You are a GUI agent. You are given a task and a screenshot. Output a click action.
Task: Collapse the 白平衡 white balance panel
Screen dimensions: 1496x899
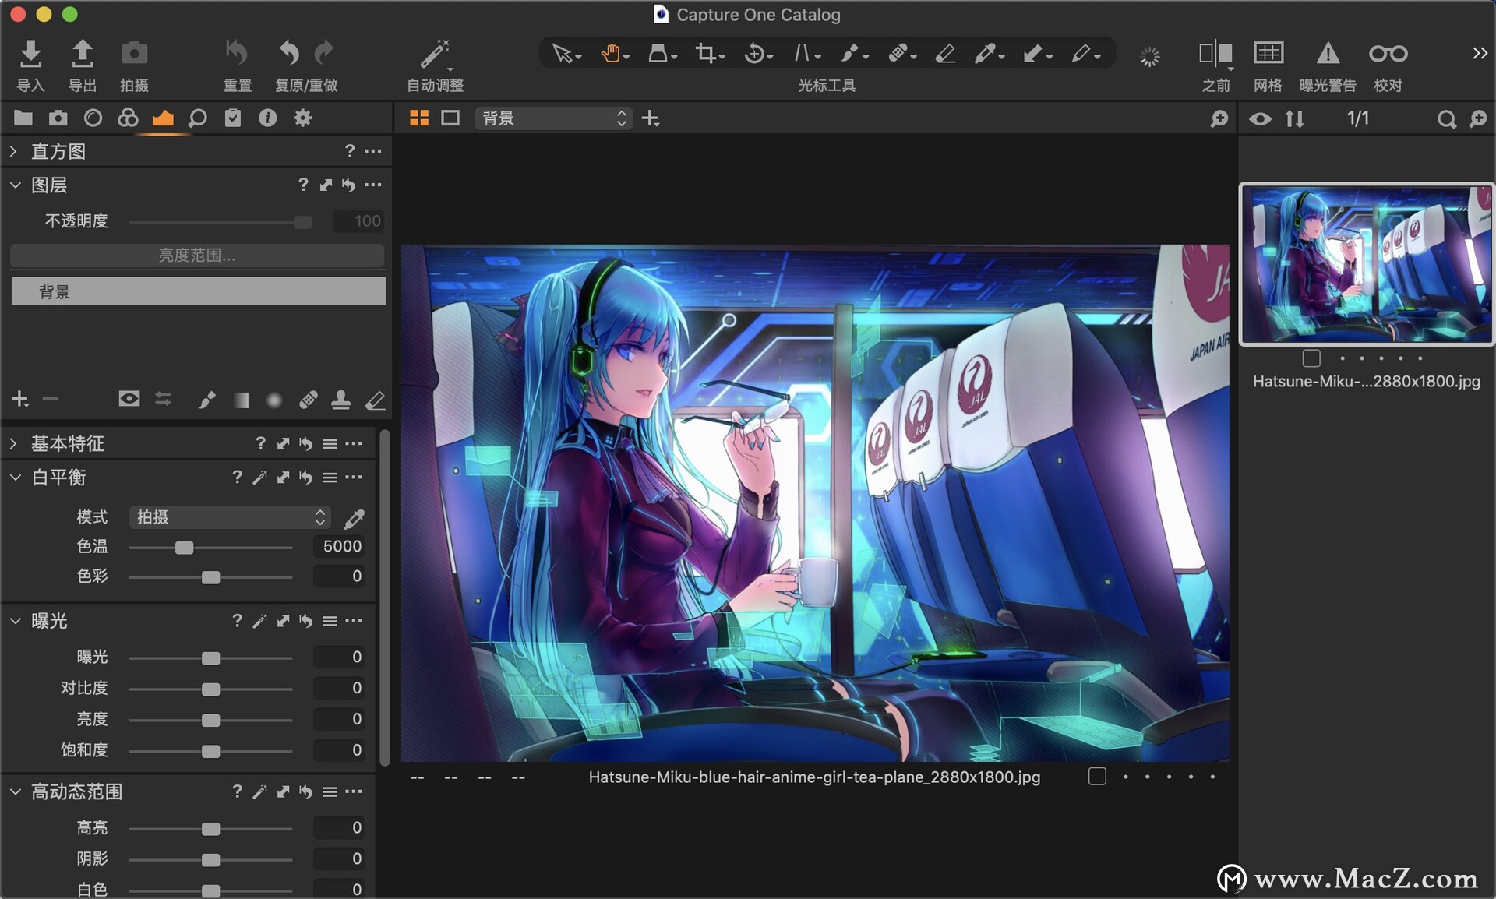click(15, 477)
